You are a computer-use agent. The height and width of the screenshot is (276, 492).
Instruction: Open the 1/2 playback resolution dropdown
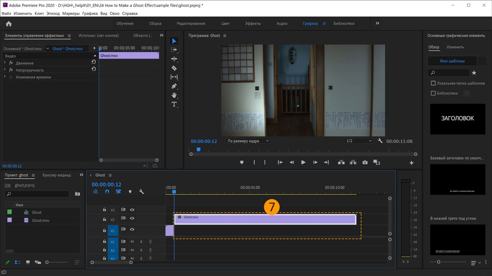coord(359,141)
